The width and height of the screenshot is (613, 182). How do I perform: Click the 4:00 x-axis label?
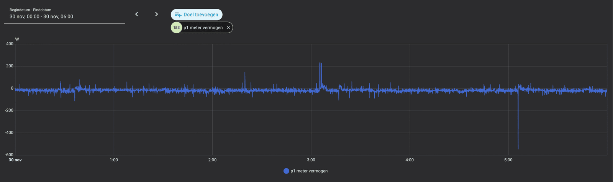(410, 160)
